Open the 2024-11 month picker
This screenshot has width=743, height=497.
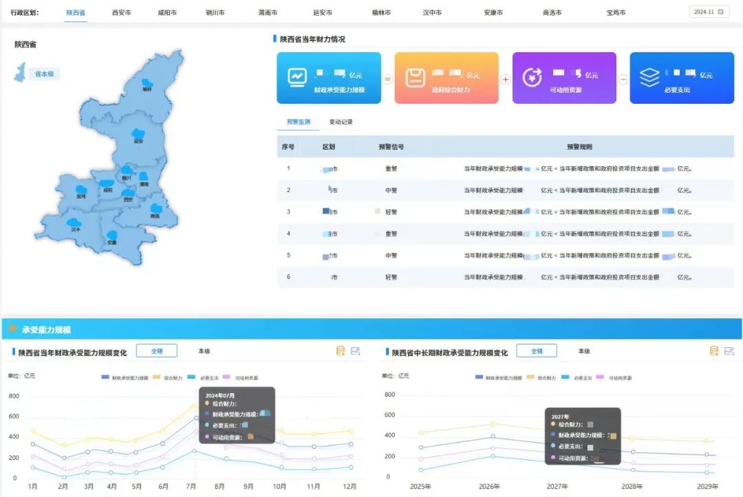coord(709,12)
